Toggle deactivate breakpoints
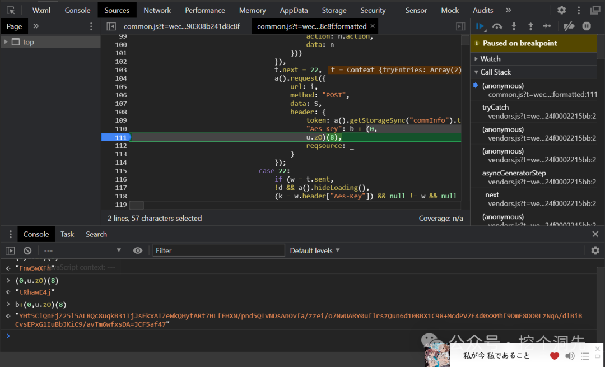 569,26
